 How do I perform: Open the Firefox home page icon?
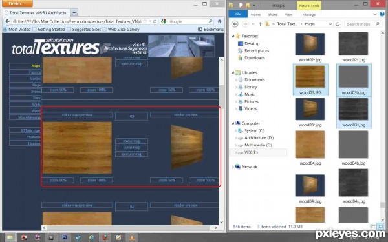219,21
